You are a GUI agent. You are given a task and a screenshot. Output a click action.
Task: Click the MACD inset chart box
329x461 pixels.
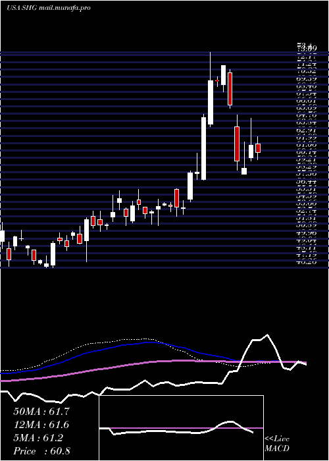(x=181, y=428)
